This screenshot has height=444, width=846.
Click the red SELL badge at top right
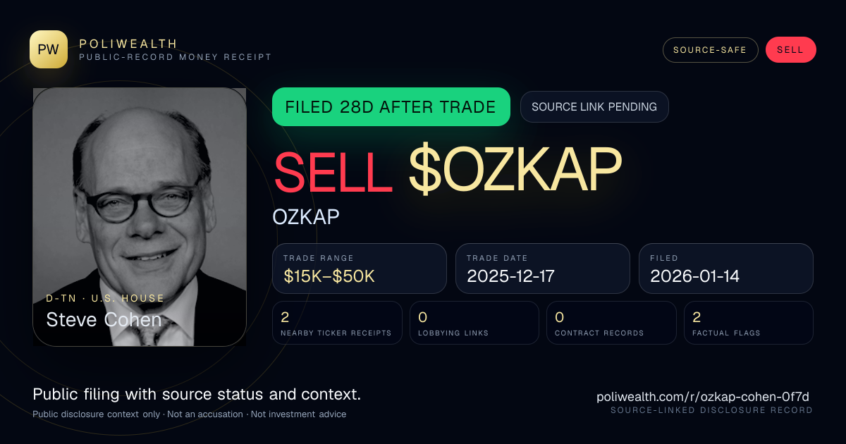click(x=790, y=50)
